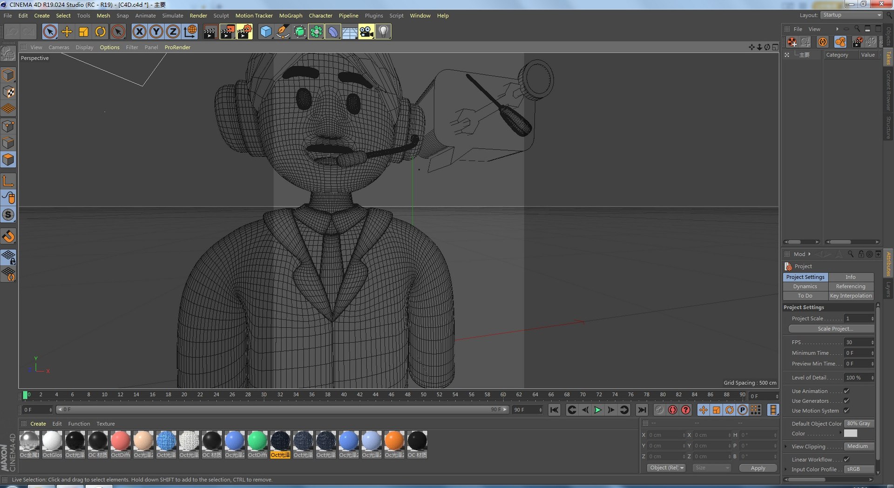Add a Cube primitive object
Screen dimensions: 894x488
(265, 32)
